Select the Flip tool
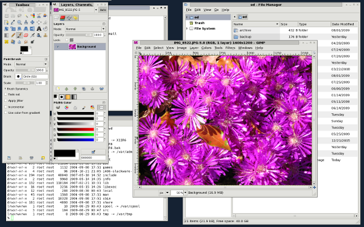Image resolution: width=364 pixels, height=227 pixels. coord(33,28)
